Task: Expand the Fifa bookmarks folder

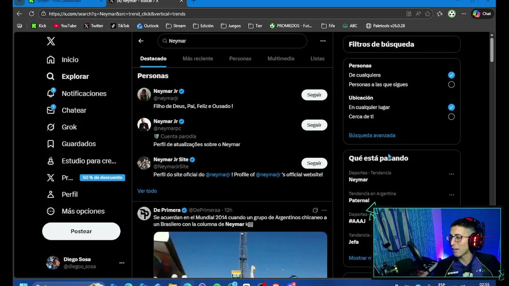Action: click(328, 26)
